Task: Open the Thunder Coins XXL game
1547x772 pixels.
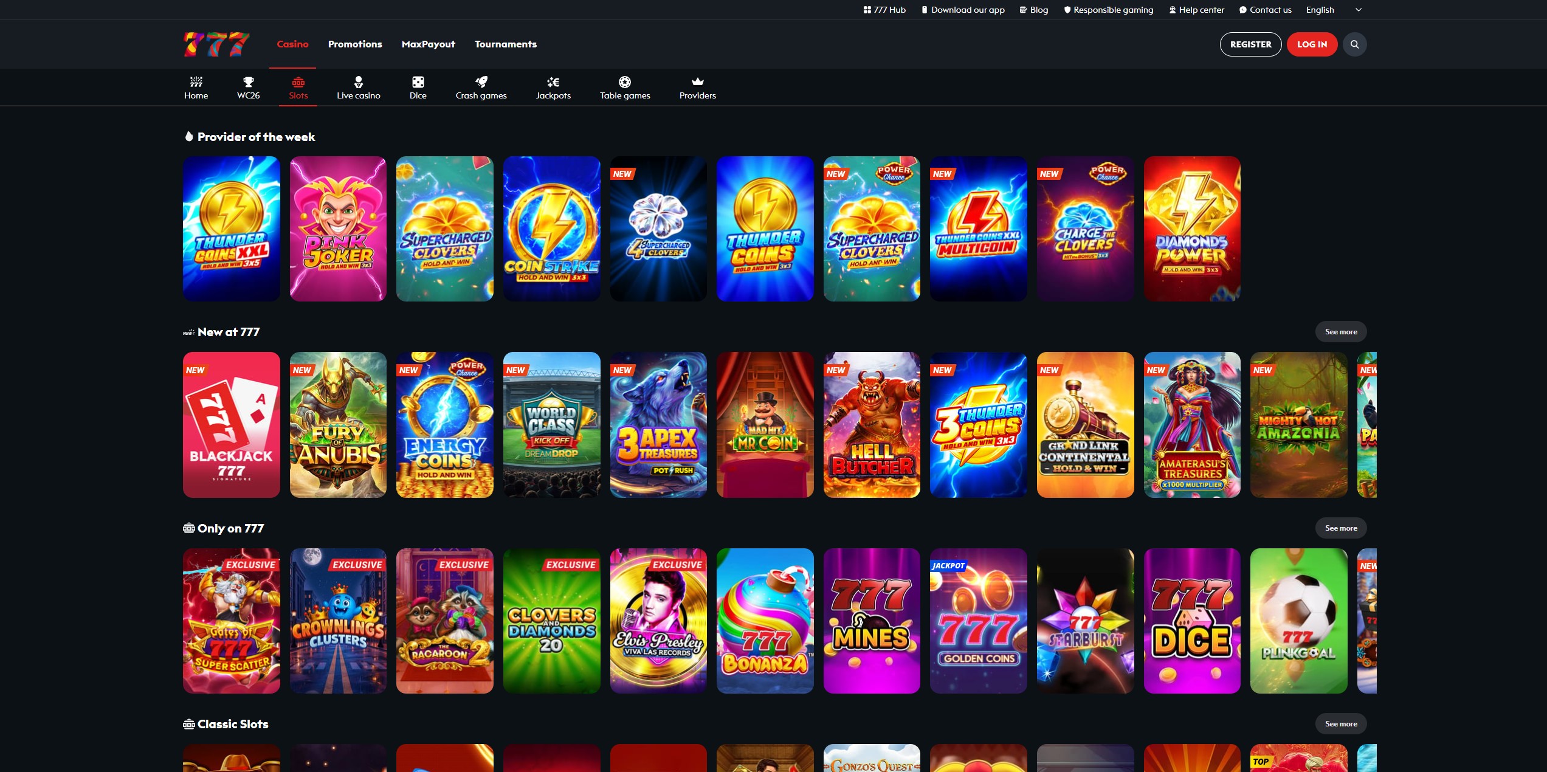Action: 232,229
